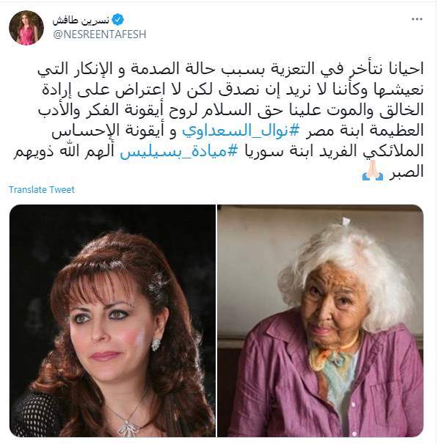This screenshot has width=438, height=443.
Task: Click the tweet's first line starting with احيانا
Action: point(230,69)
